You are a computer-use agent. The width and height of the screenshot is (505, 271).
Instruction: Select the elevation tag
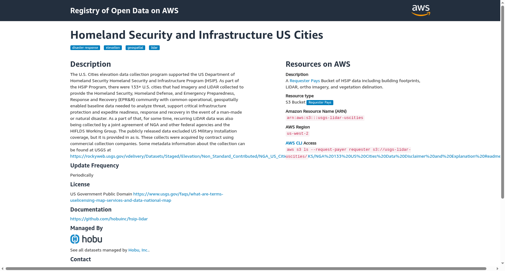[113, 48]
